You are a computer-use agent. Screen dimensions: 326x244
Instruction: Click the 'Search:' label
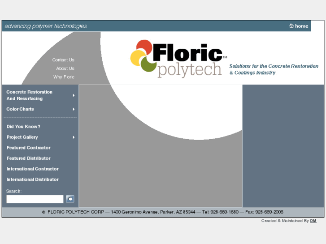(x=14, y=191)
